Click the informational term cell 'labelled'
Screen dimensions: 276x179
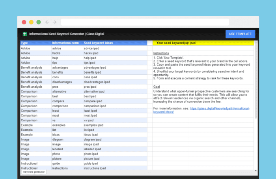pos(67,149)
